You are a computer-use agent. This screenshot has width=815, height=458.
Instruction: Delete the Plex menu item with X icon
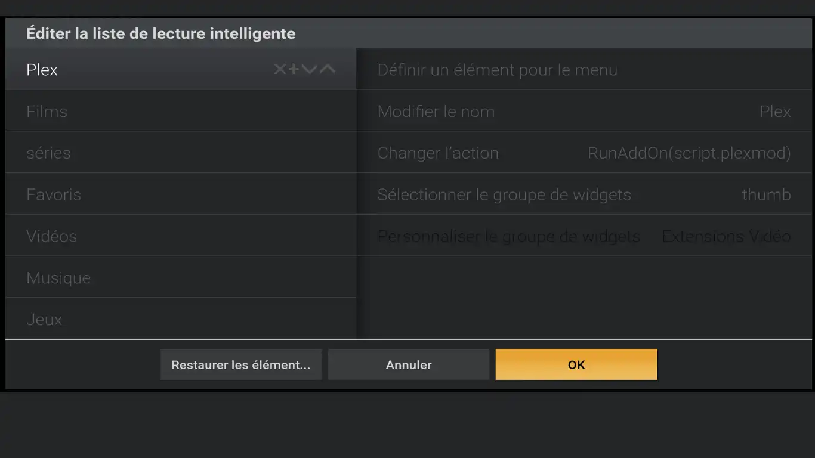[x=280, y=70]
